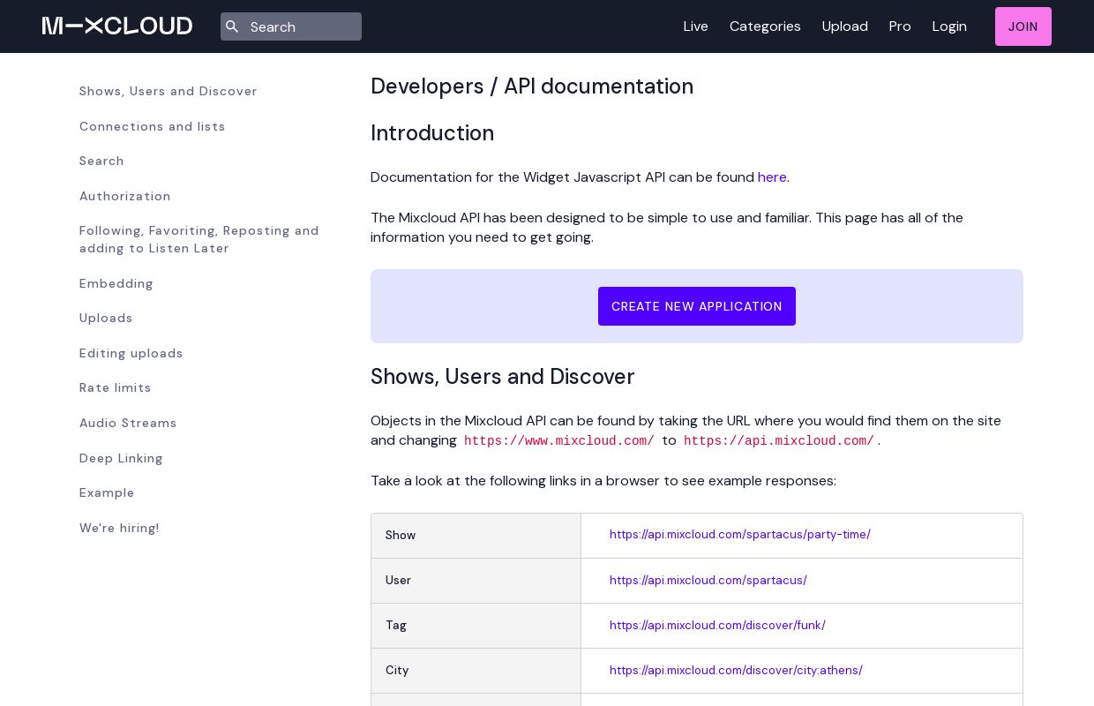
Task: Go to Upload in the header
Action: pos(844,26)
